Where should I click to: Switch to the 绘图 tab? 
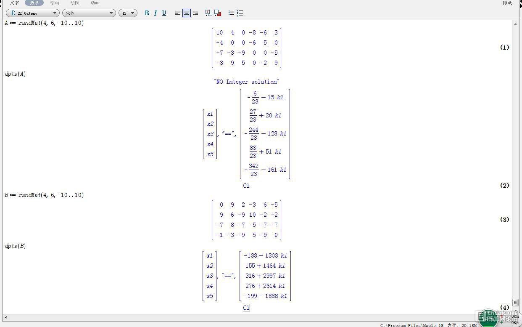pyautogui.click(x=75, y=3)
